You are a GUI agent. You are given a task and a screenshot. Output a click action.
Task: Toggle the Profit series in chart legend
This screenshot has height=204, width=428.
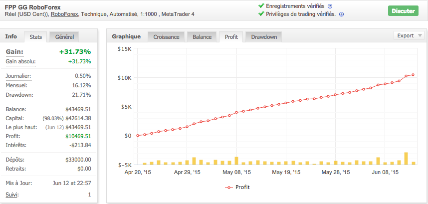pyautogui.click(x=237, y=188)
